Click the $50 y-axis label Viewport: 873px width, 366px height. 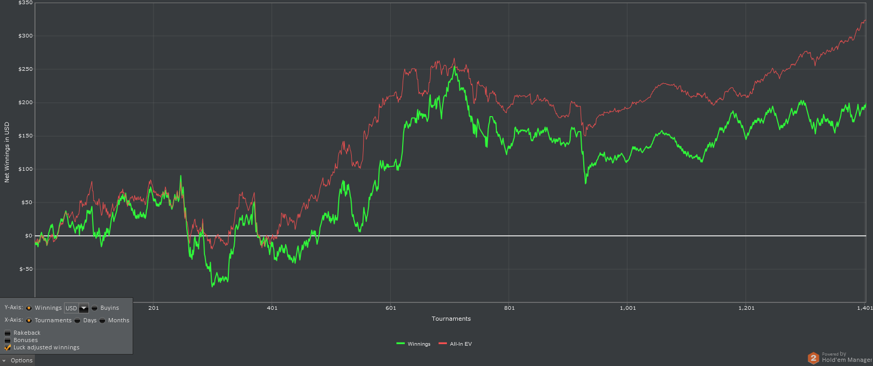pos(27,203)
